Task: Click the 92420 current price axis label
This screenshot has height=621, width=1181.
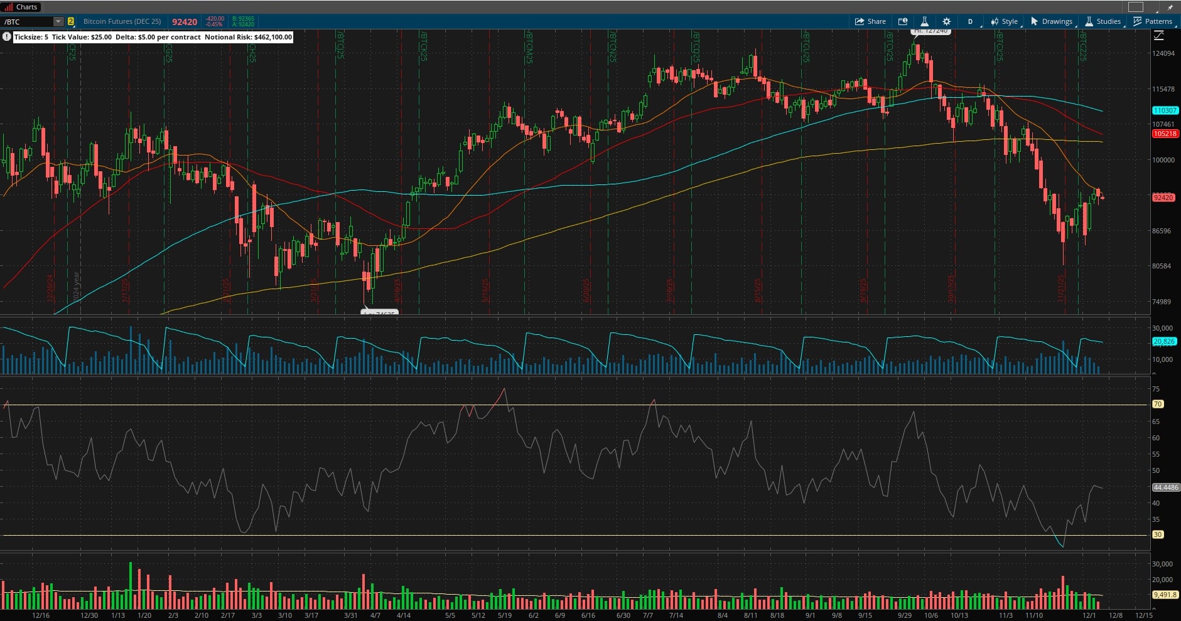Action: tap(1163, 198)
